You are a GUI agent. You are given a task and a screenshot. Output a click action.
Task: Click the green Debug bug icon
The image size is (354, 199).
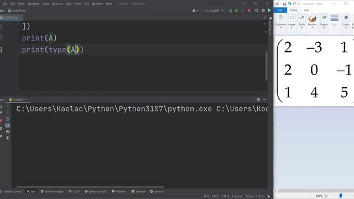tap(236, 11)
